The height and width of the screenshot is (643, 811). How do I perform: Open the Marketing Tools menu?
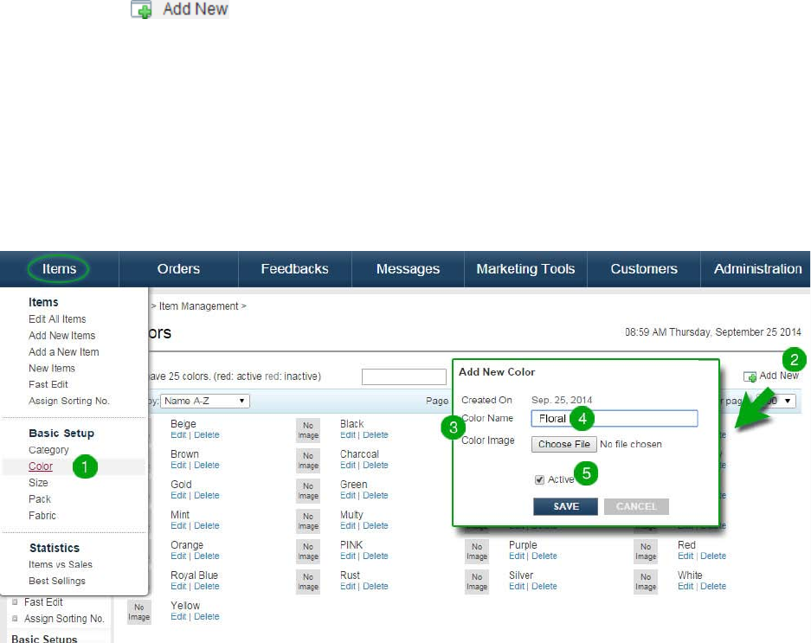click(x=525, y=269)
